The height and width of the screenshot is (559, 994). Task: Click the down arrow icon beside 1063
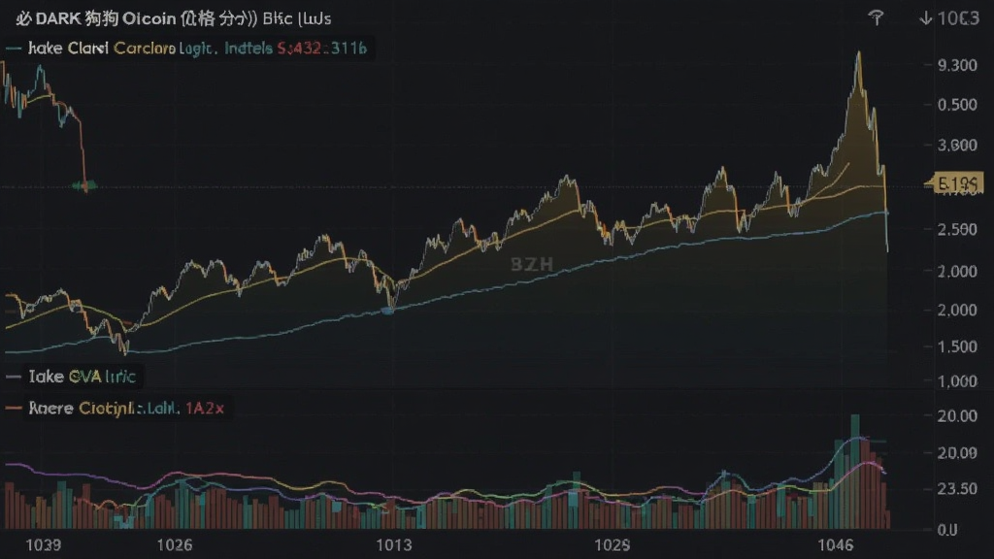pyautogui.click(x=925, y=18)
